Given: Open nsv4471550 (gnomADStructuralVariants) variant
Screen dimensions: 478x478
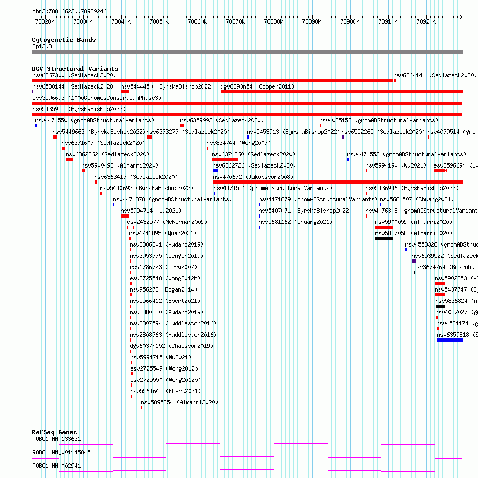Looking at the screenshot, I should [95, 120].
